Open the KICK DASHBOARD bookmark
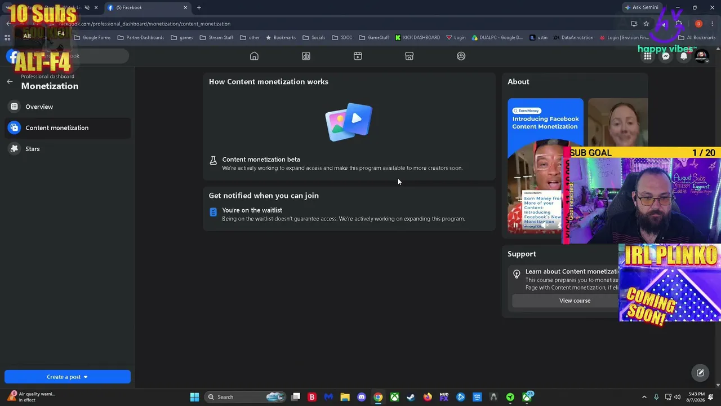This screenshot has height=406, width=721. point(417,38)
